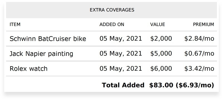This screenshot has width=223, height=107.
Task: Click the Jack Napier painting added date
Action: (x=121, y=54)
